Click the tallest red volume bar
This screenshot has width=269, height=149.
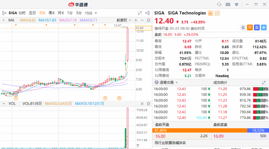[x=127, y=128]
